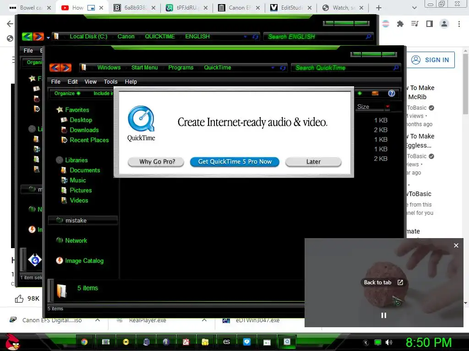Open Chrome extensions puzzle icon
The height and width of the screenshot is (351, 469).
click(400, 24)
